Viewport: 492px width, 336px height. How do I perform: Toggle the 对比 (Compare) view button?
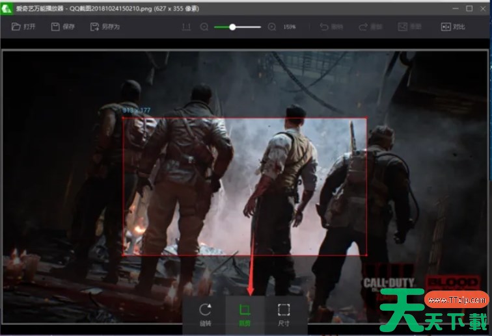(455, 27)
